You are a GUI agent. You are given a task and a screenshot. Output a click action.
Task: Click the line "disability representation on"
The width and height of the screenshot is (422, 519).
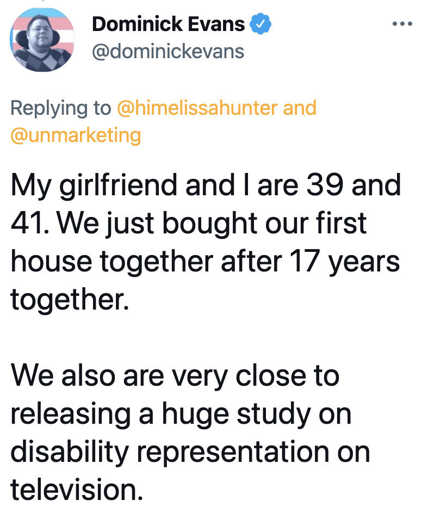pos(190,452)
